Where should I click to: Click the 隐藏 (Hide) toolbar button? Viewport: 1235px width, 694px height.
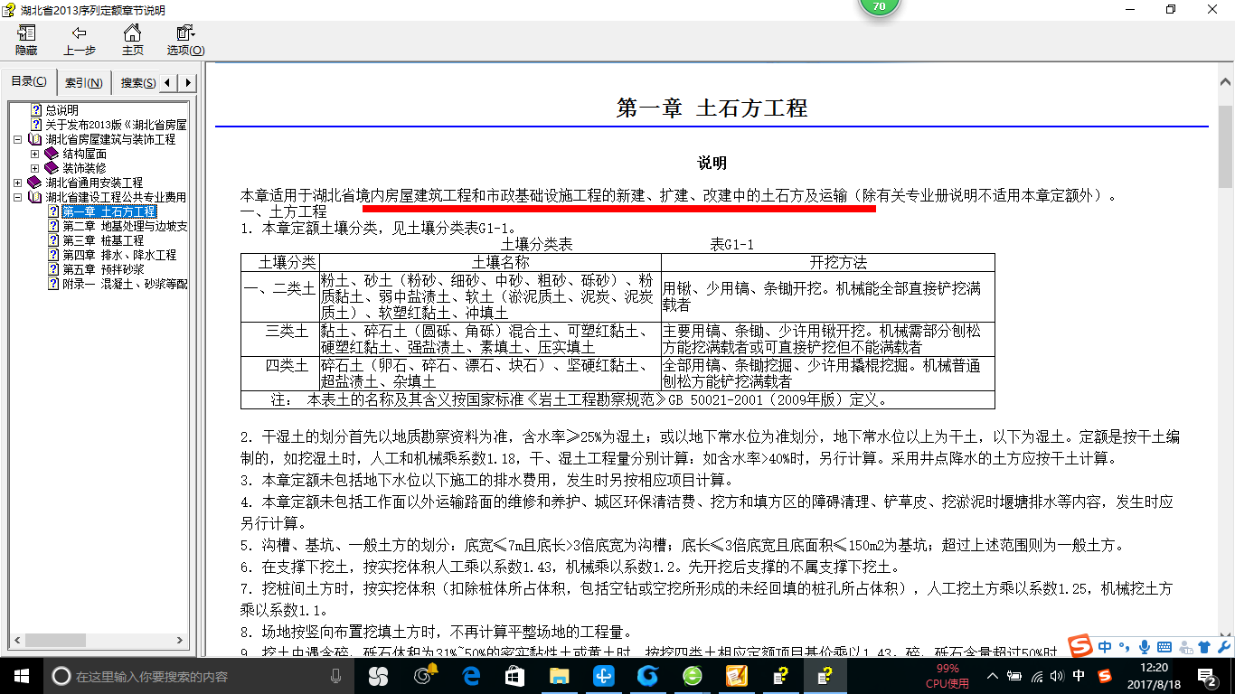coord(26,41)
